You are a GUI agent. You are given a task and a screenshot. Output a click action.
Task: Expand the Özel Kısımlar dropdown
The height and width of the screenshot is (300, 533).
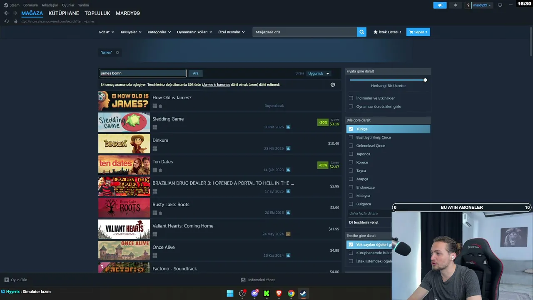click(232, 32)
